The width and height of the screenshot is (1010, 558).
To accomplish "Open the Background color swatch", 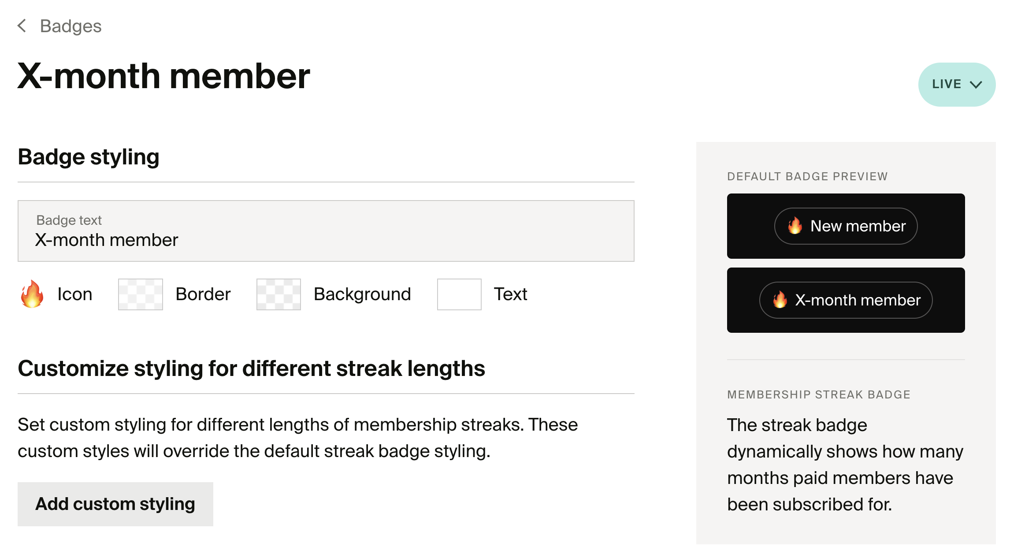I will coord(278,294).
